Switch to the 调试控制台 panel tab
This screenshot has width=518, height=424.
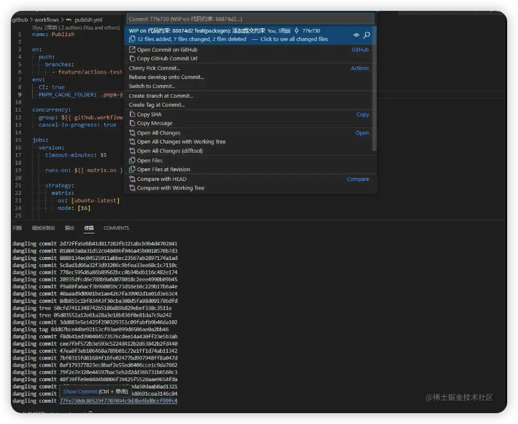click(43, 228)
